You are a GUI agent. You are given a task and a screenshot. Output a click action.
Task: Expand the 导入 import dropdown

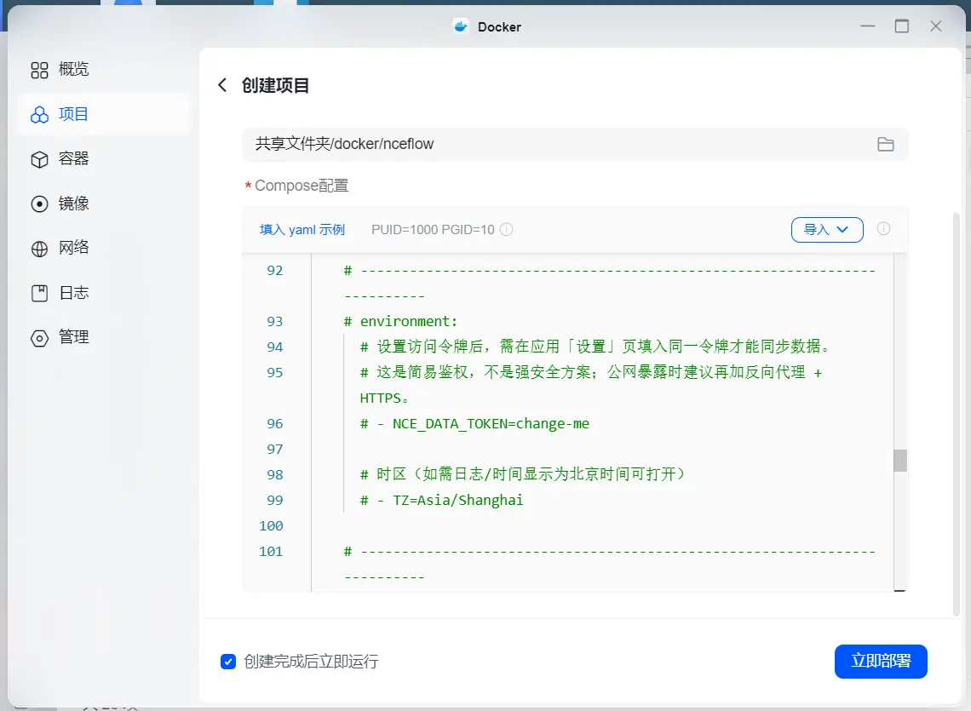click(827, 230)
